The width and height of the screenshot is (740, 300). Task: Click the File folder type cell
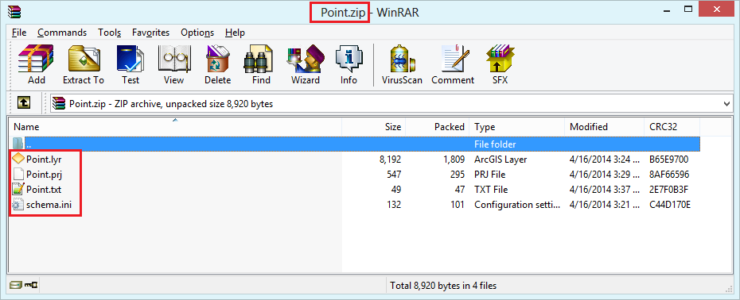[495, 144]
